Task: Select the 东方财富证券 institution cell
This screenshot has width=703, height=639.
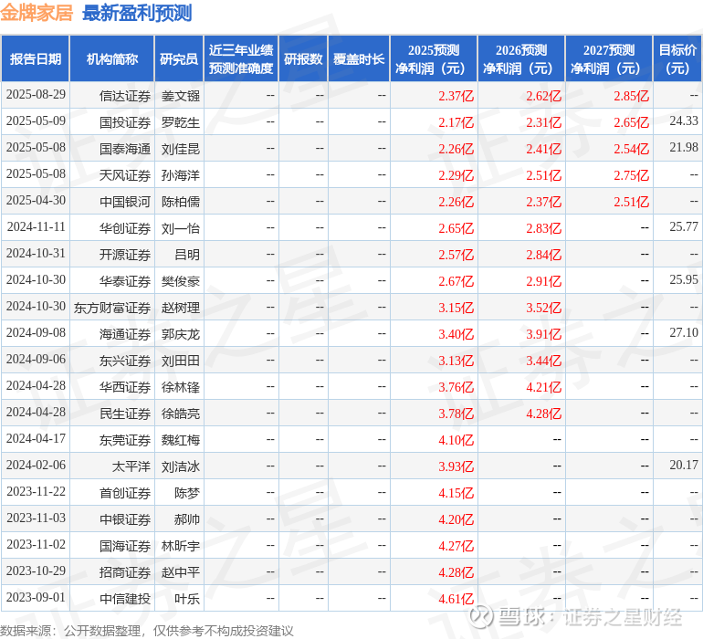Action: 112,308
